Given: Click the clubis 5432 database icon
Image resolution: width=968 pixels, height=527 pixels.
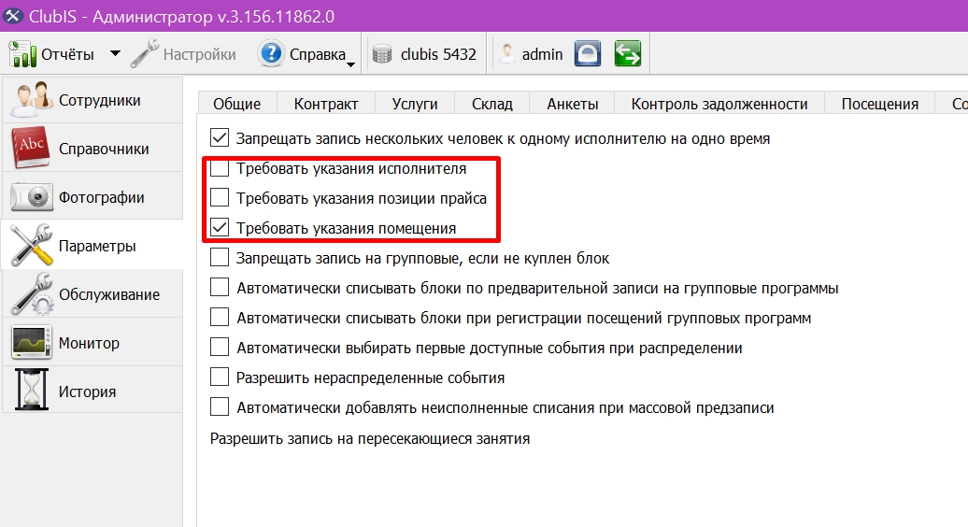Looking at the screenshot, I should 382,54.
